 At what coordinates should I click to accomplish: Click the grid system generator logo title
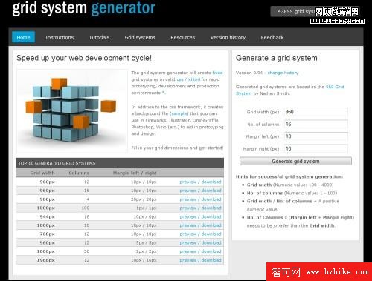tap(84, 8)
